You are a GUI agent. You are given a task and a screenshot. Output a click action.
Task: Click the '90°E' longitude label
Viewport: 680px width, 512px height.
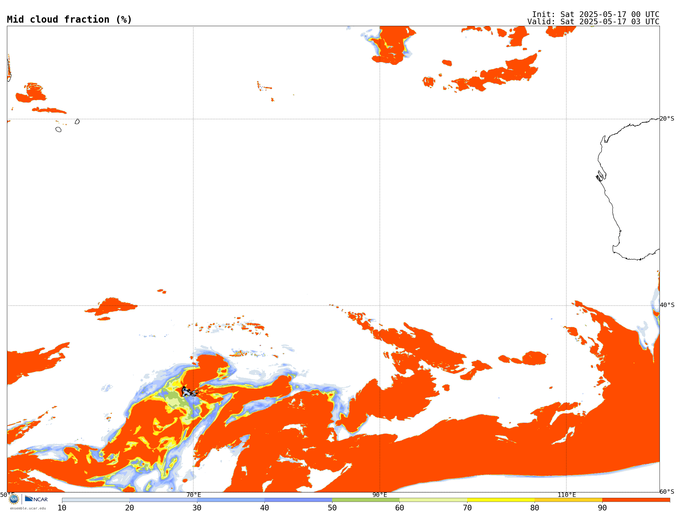point(380,495)
